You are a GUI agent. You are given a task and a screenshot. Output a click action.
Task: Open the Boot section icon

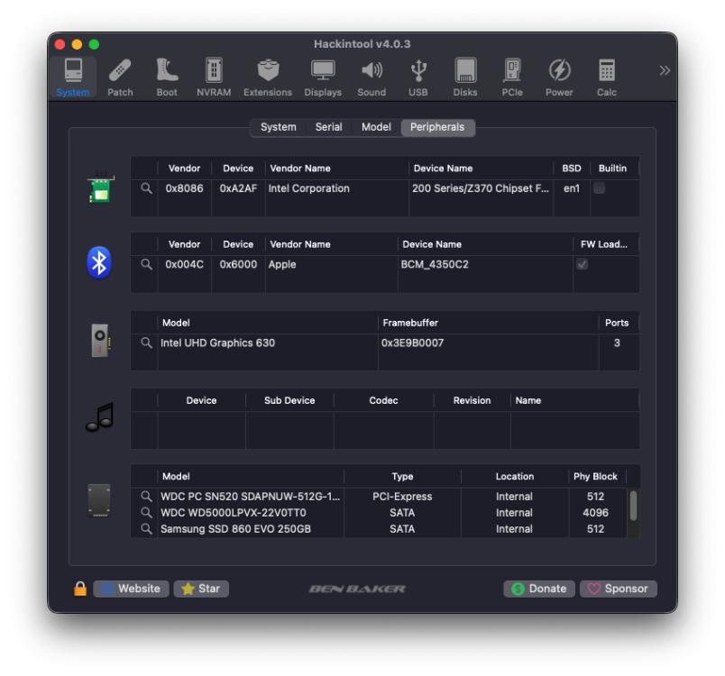(167, 78)
